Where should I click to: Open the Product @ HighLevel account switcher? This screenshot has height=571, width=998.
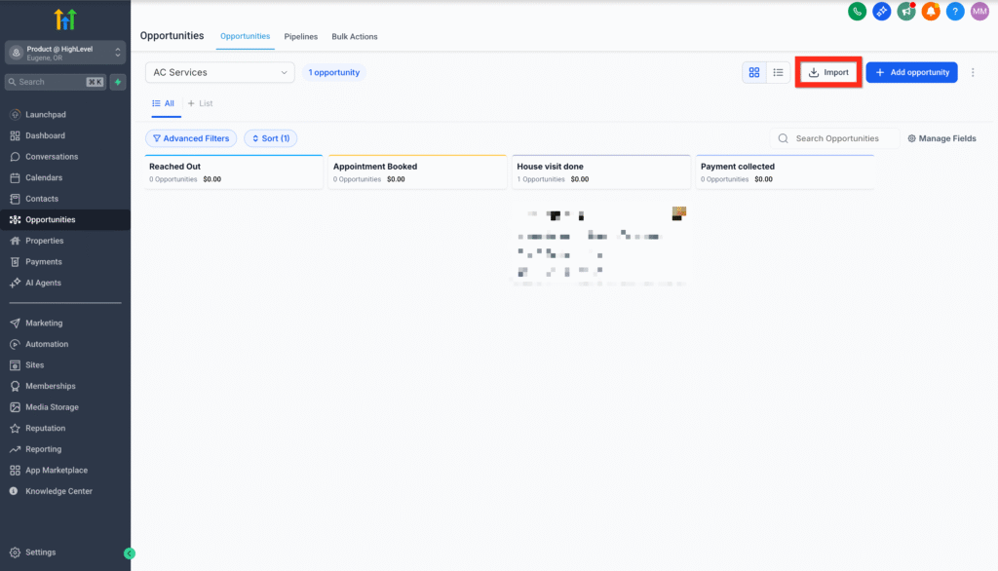[x=65, y=53]
